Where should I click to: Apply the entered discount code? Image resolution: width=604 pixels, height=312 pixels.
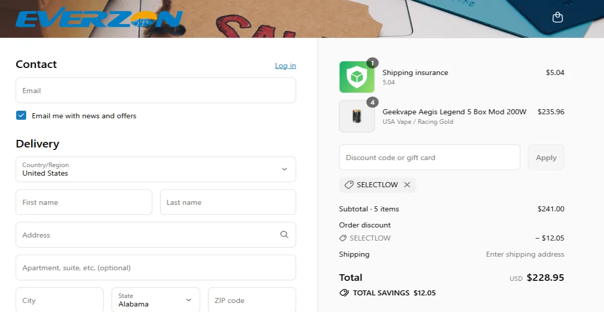546,157
